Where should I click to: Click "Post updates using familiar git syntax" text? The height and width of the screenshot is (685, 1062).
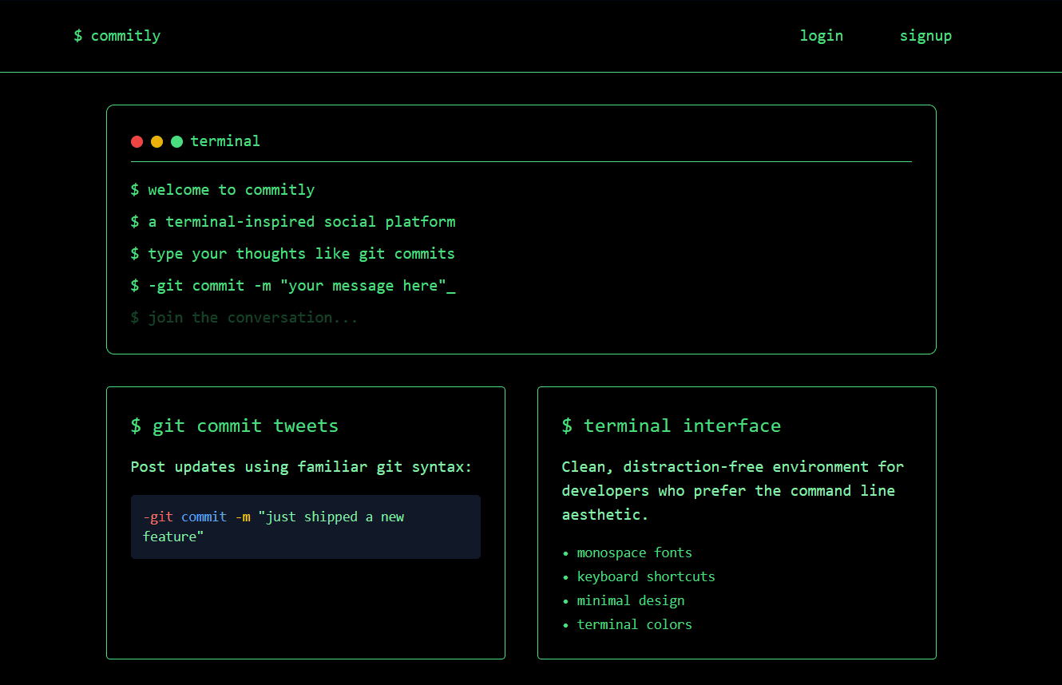[x=301, y=467]
